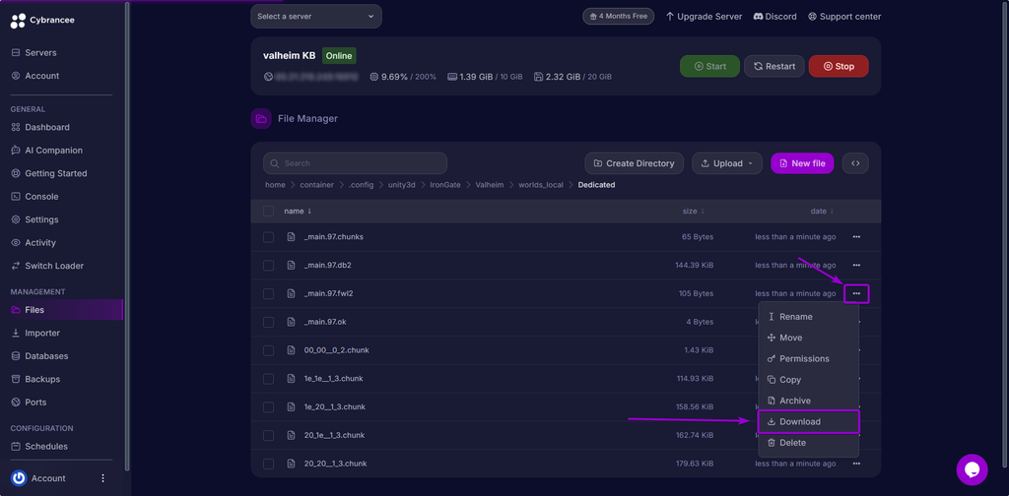The image size is (1009, 496).
Task: Open server Settings
Action: [x=35, y=219]
